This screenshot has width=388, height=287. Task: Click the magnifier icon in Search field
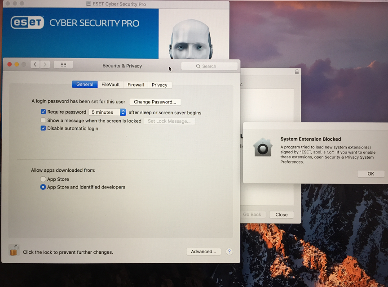[x=198, y=66]
